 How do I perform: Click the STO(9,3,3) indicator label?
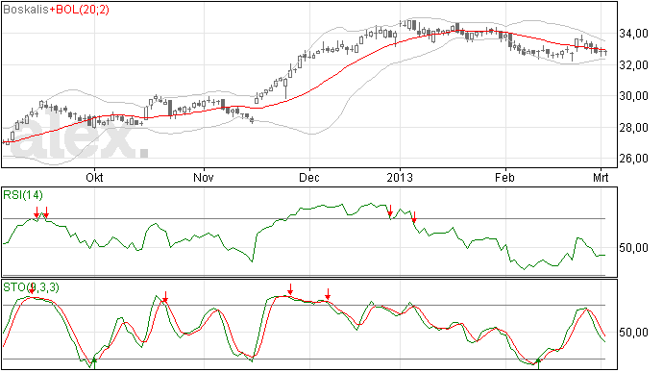32,287
